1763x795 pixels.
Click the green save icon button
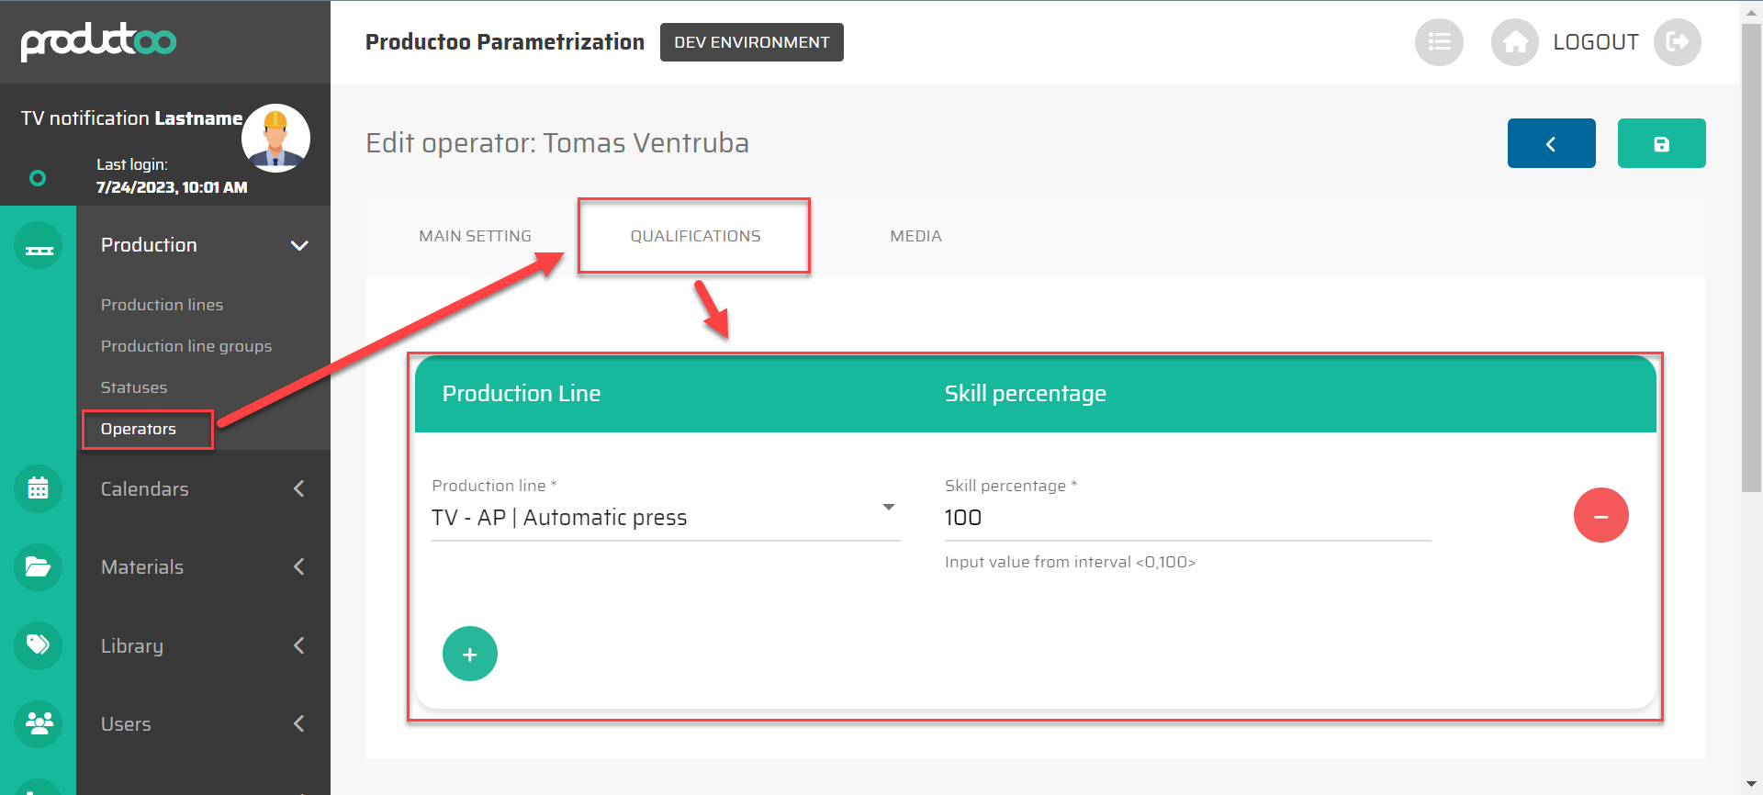1661,144
